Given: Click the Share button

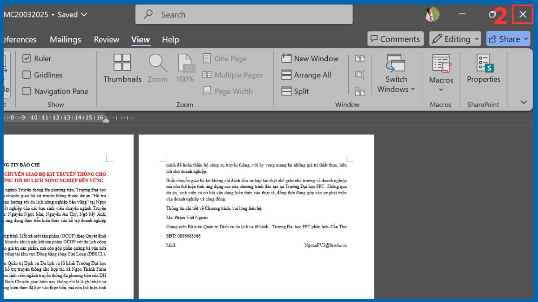Looking at the screenshot, I should pyautogui.click(x=508, y=38).
